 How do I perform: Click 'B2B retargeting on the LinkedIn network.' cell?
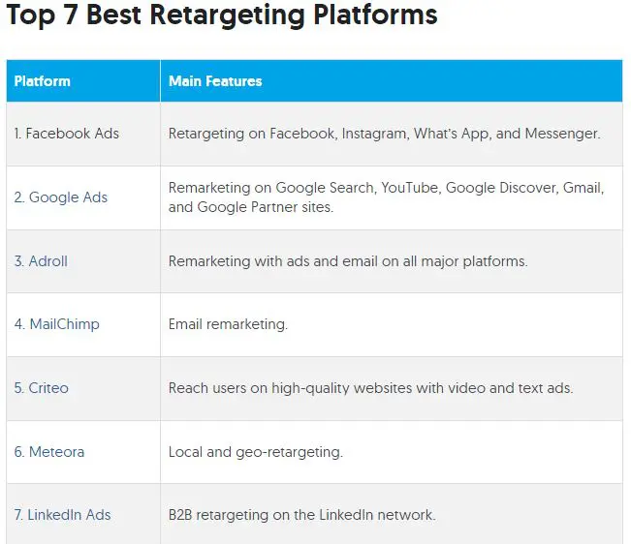pyautogui.click(x=392, y=514)
